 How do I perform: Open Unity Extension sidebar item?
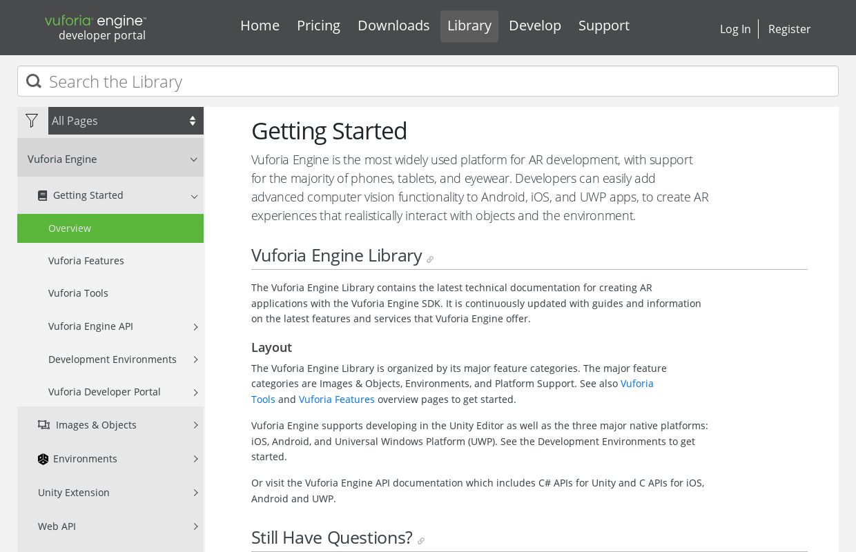74,493
